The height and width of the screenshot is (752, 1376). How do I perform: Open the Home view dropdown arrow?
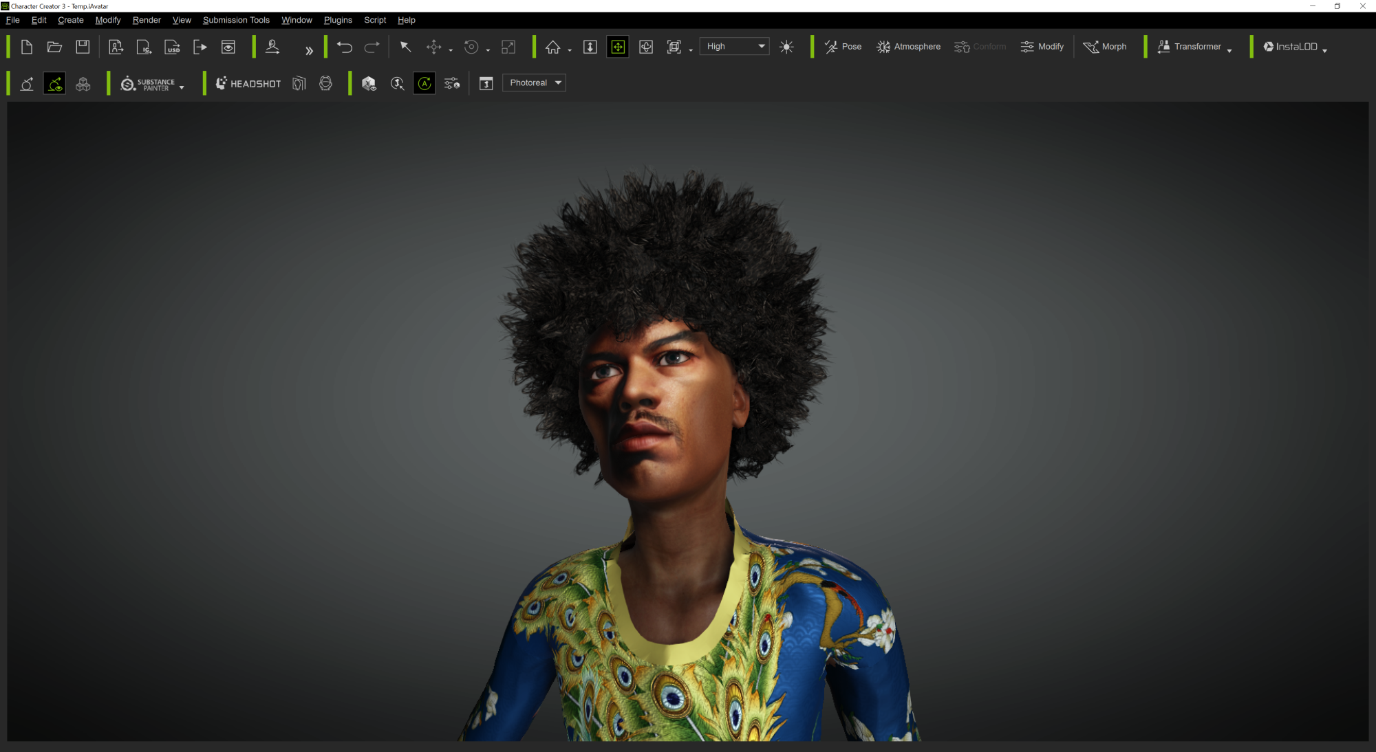[x=570, y=50]
